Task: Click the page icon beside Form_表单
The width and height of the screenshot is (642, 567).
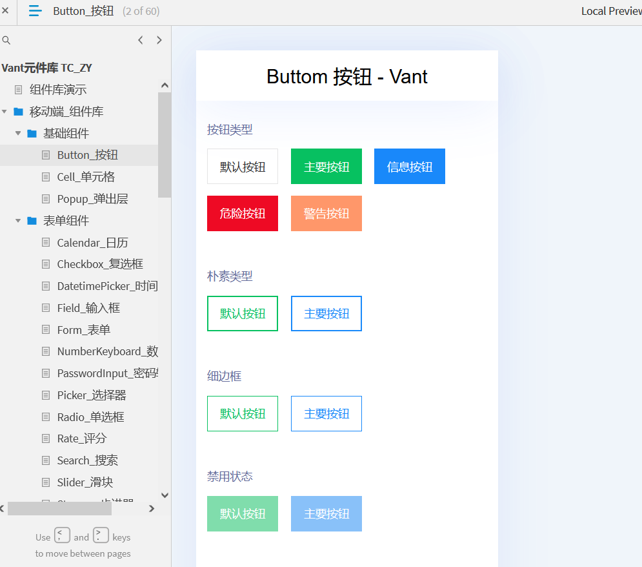Action: pyautogui.click(x=46, y=330)
